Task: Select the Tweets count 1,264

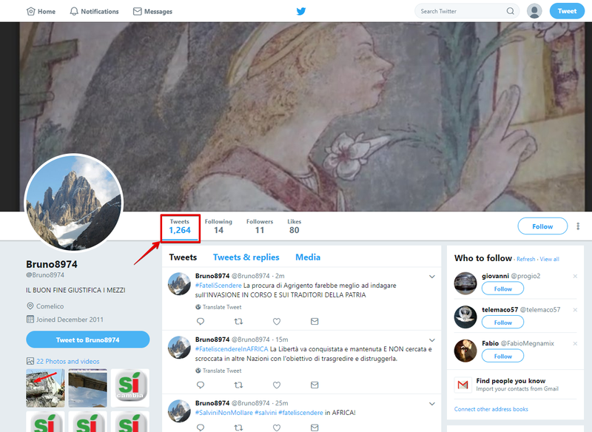Action: coord(180,226)
